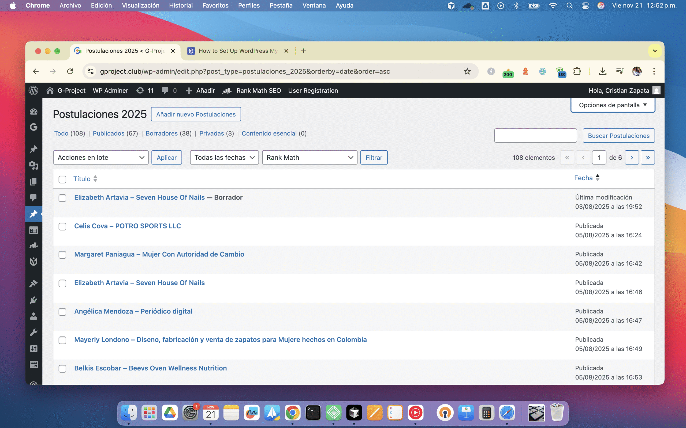Image resolution: width=686 pixels, height=428 pixels.
Task: Click the Dashboard gauge sidebar icon
Action: tap(33, 112)
